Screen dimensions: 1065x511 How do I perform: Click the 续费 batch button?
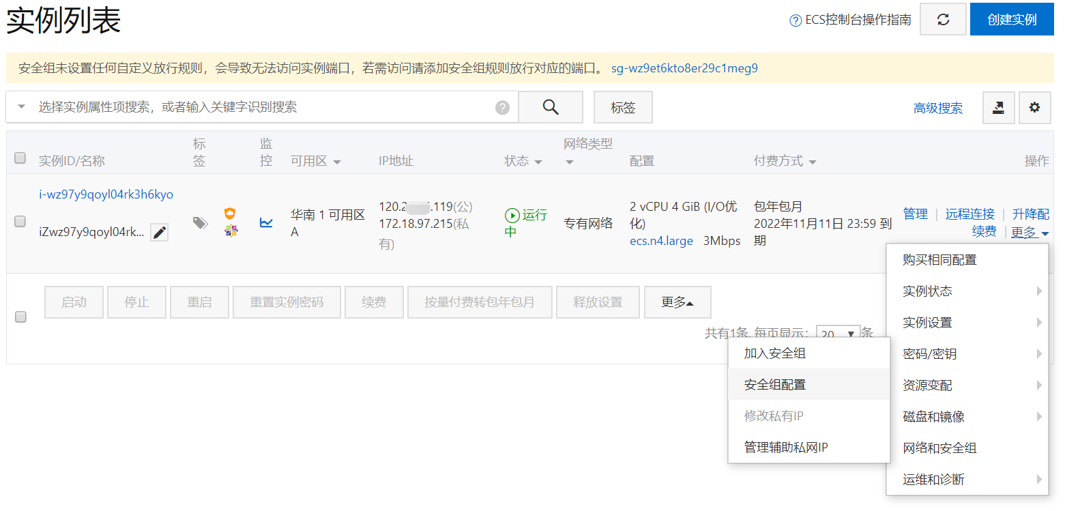374,302
